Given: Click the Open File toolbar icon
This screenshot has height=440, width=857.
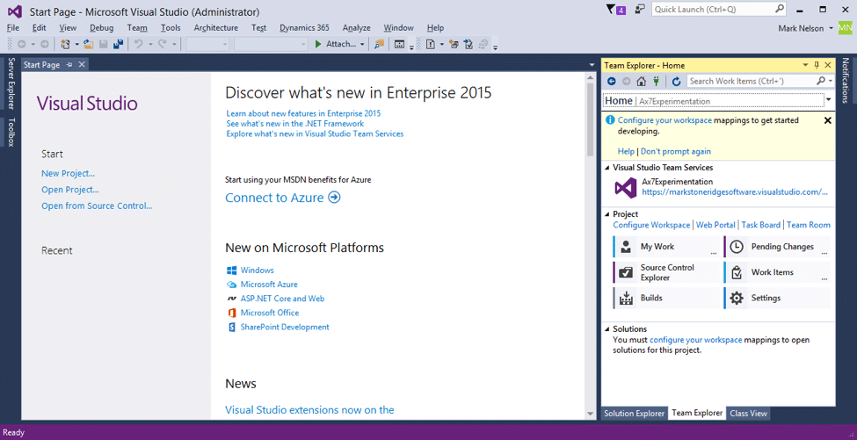Looking at the screenshot, I should click(x=89, y=44).
